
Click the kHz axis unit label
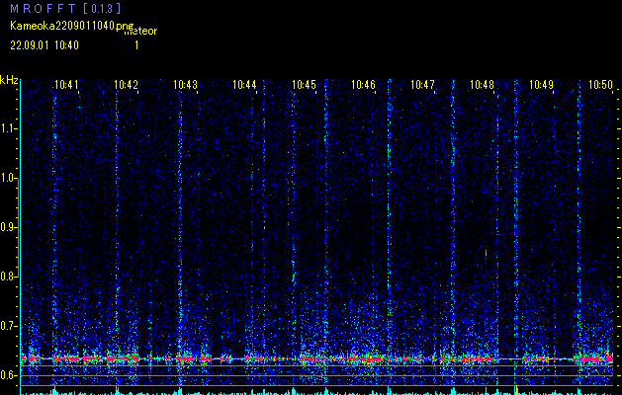[9, 80]
